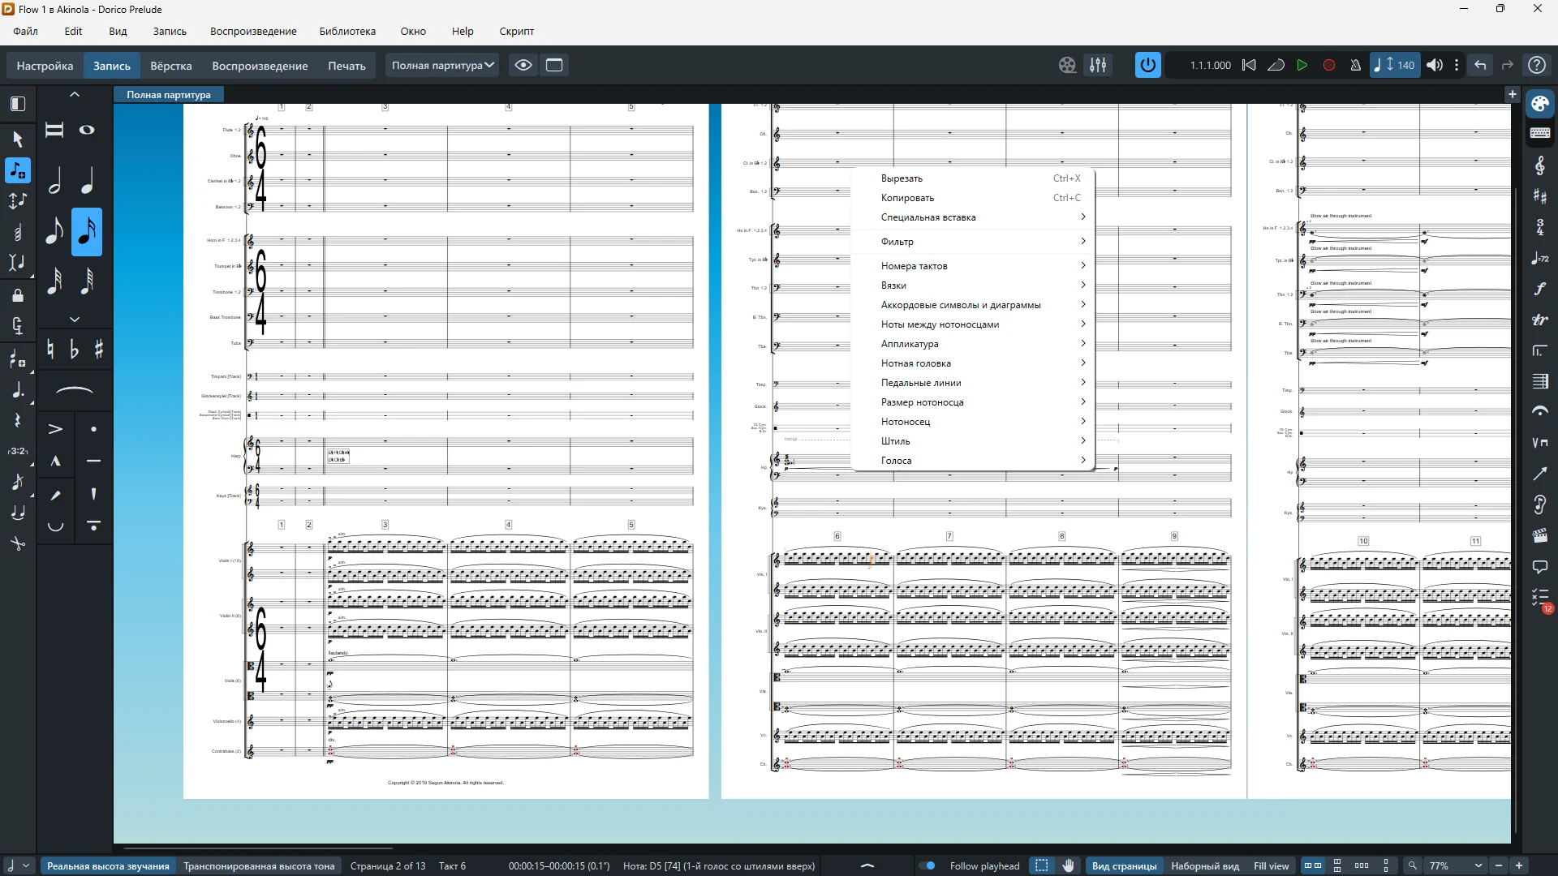Toggle the eye preview mode button
This screenshot has height=876, width=1558.
coord(523,65)
